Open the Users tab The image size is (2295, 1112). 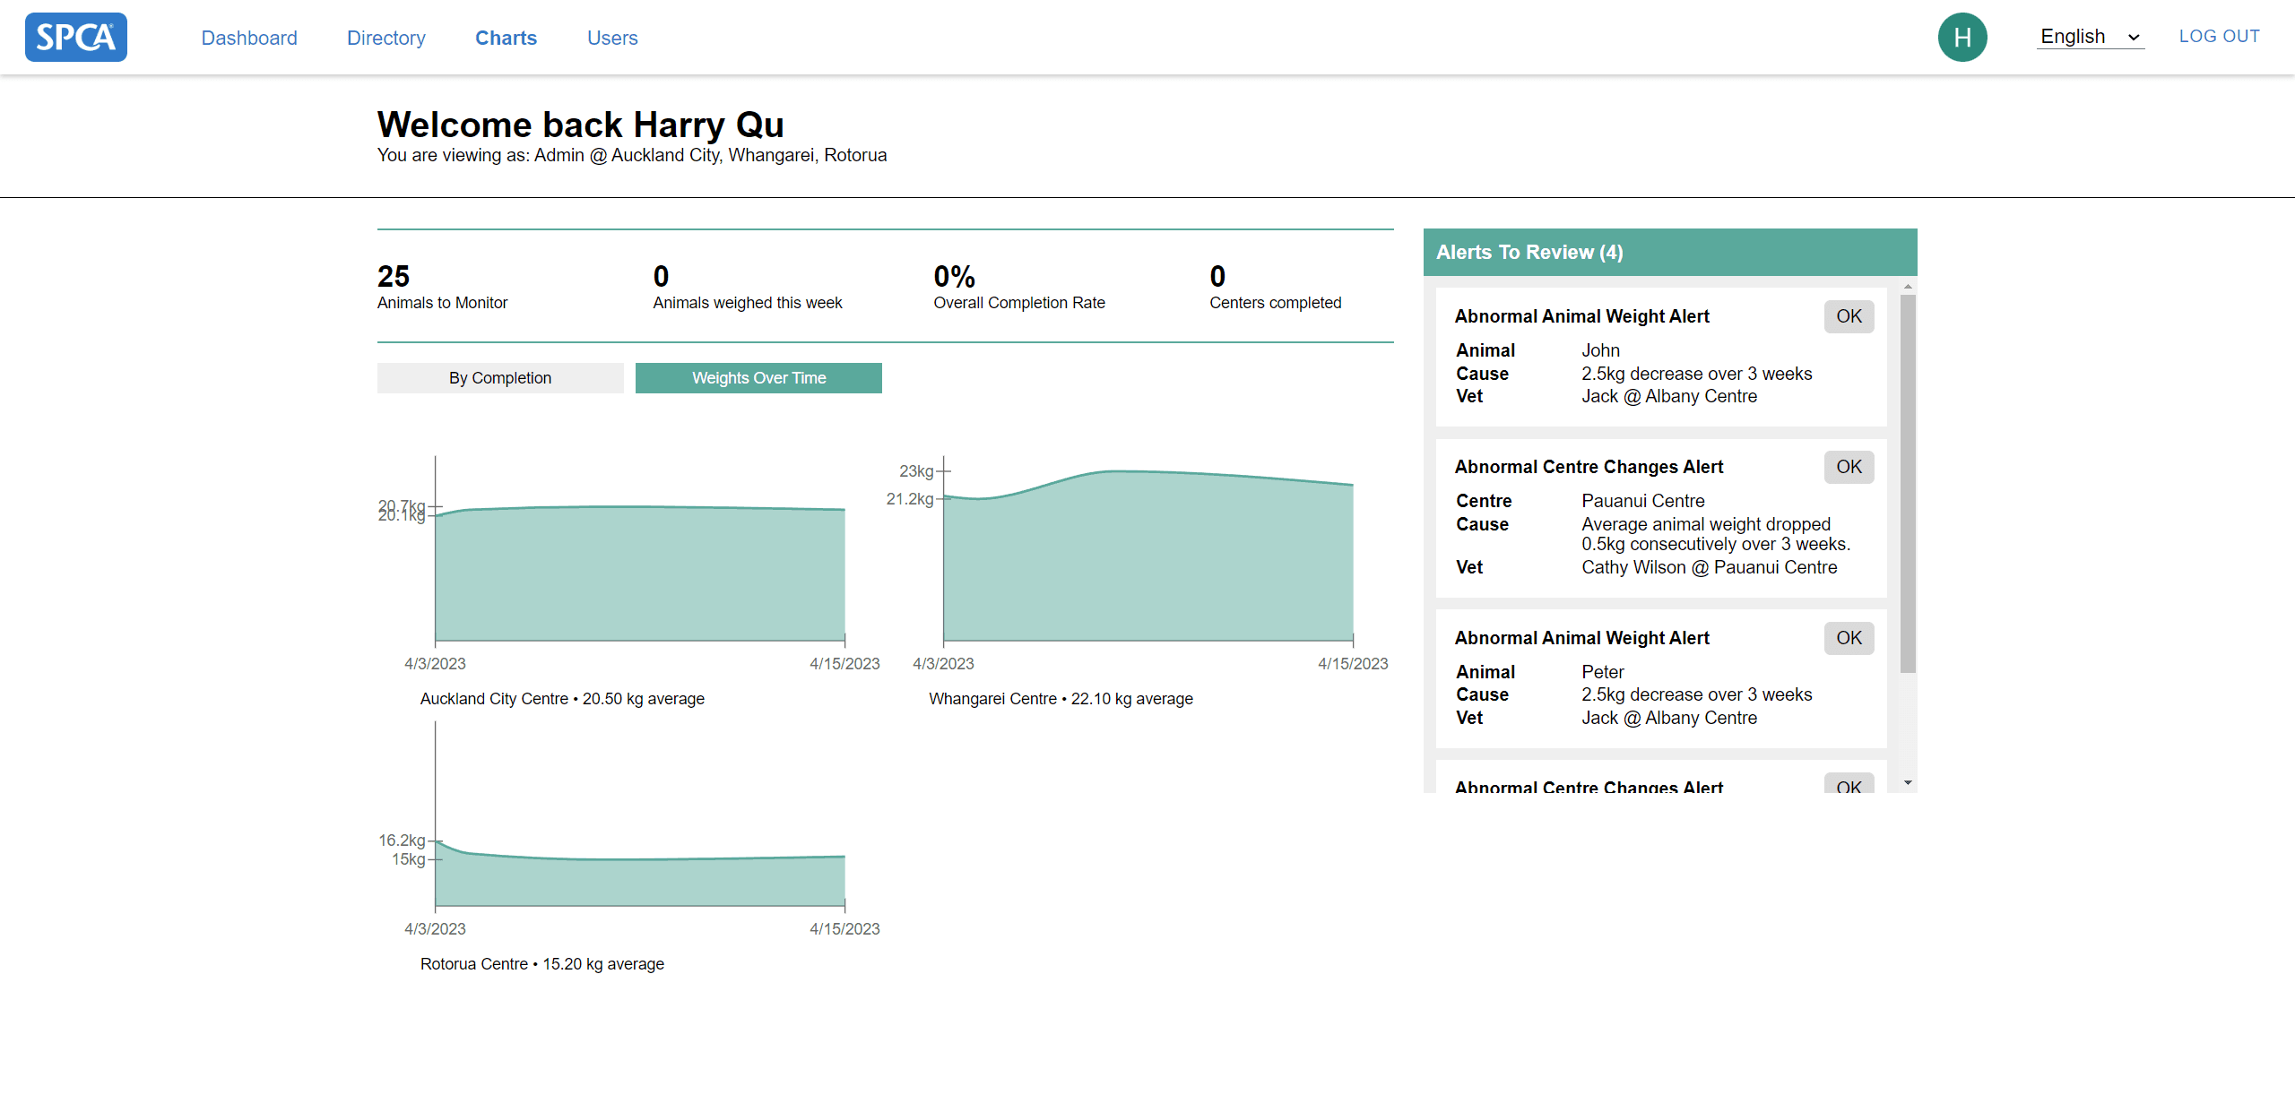[x=612, y=38]
